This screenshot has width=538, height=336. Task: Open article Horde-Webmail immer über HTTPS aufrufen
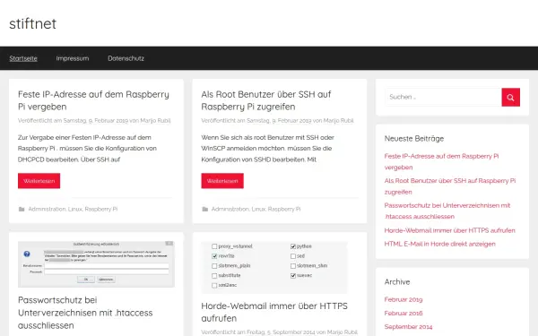[x=274, y=312]
